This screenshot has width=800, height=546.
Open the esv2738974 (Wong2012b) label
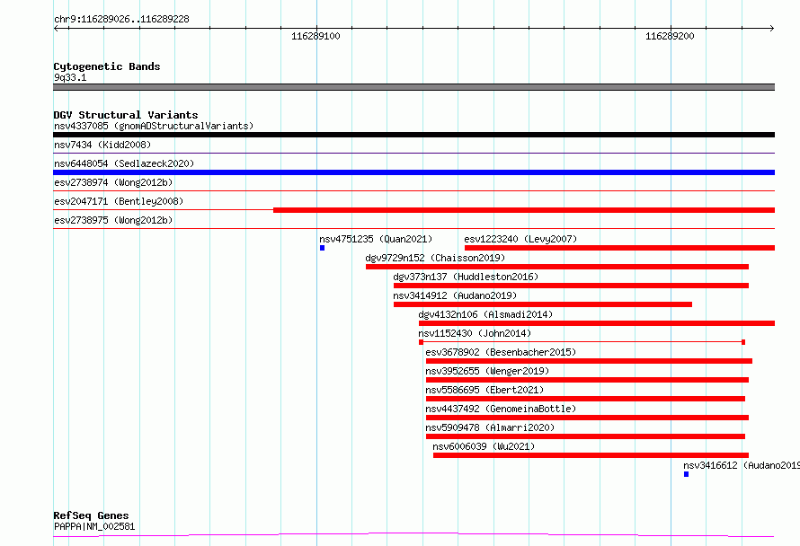point(113,182)
